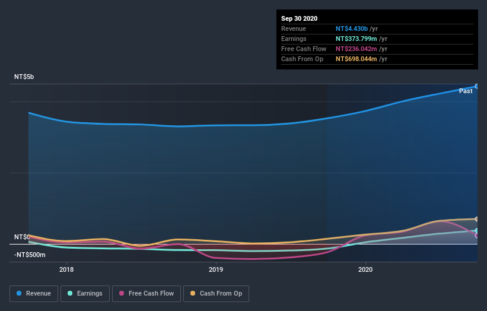Toggle the Revenue legend button
Image resolution: width=487 pixels, height=311 pixels.
[34, 294]
